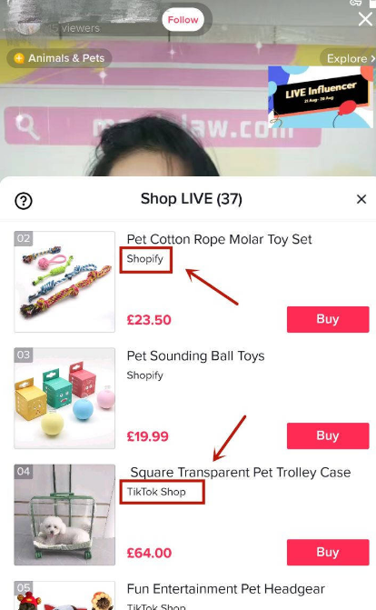
Task: Close the Shop LIVE product panel
Action: pos(361,199)
